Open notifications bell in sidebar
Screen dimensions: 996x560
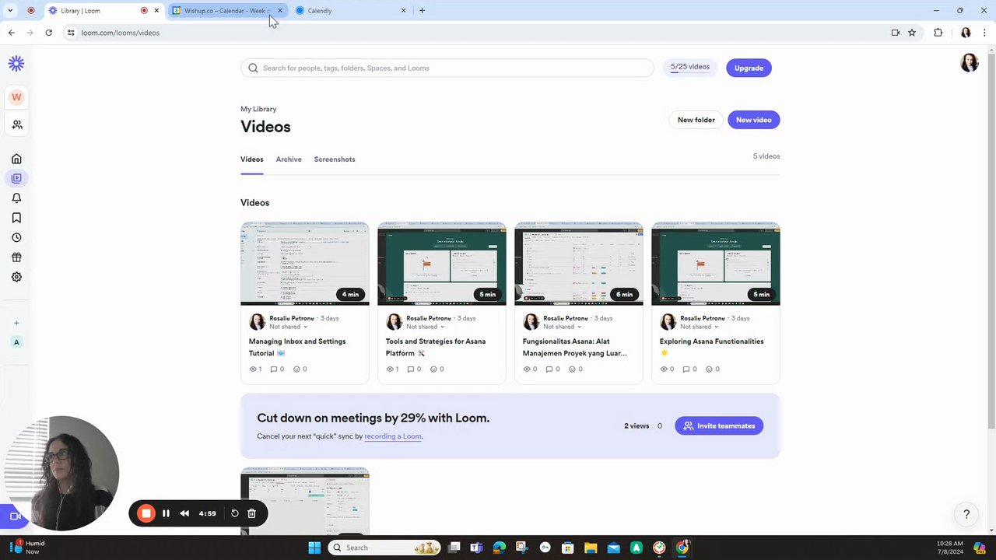16,198
